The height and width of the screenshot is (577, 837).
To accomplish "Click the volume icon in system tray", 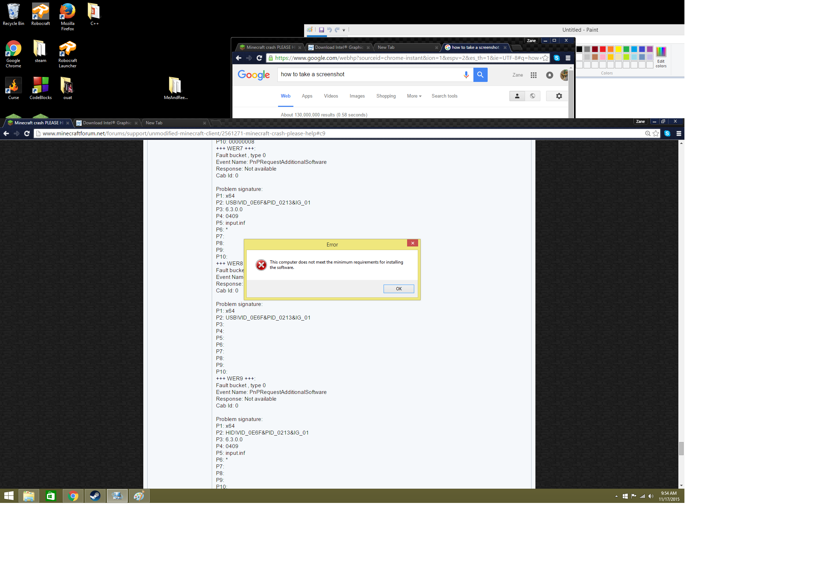I will pyautogui.click(x=651, y=496).
